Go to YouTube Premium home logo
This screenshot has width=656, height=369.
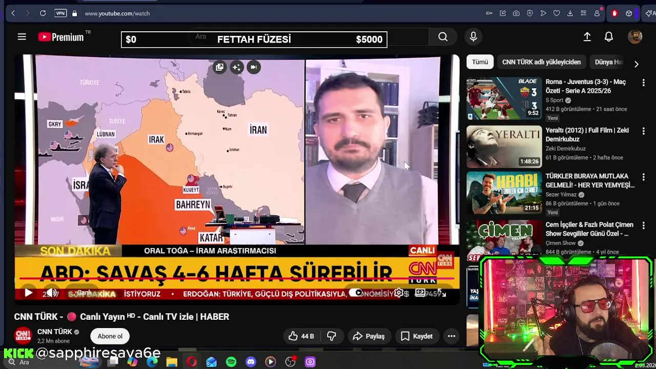[x=61, y=37]
